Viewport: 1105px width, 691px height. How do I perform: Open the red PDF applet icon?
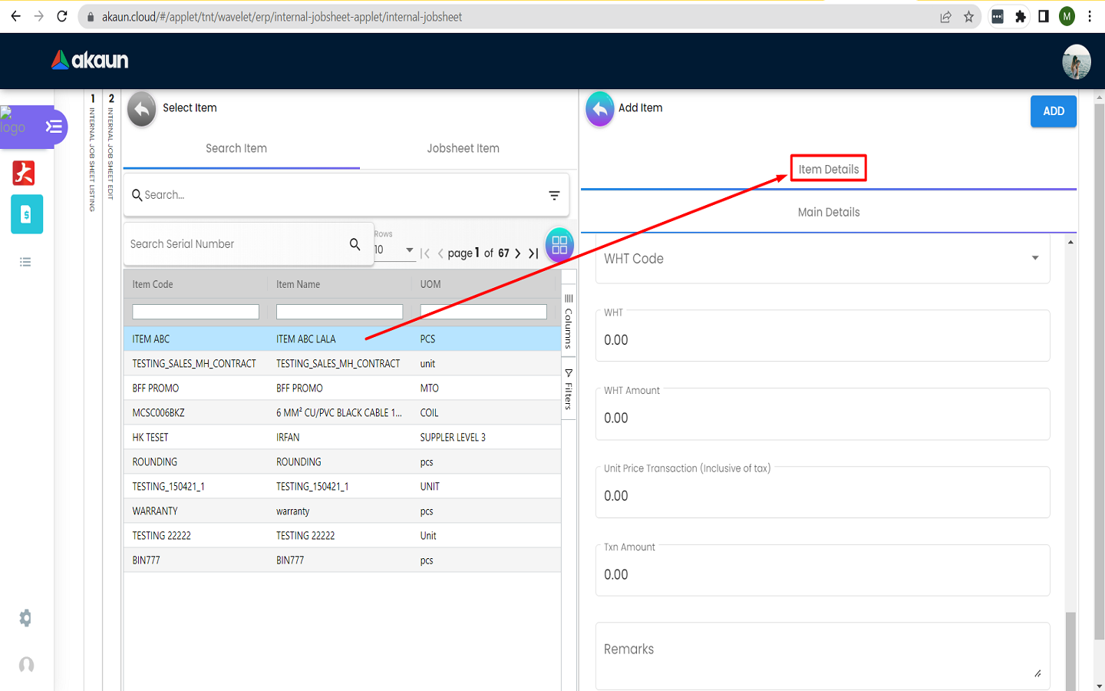pyautogui.click(x=24, y=173)
